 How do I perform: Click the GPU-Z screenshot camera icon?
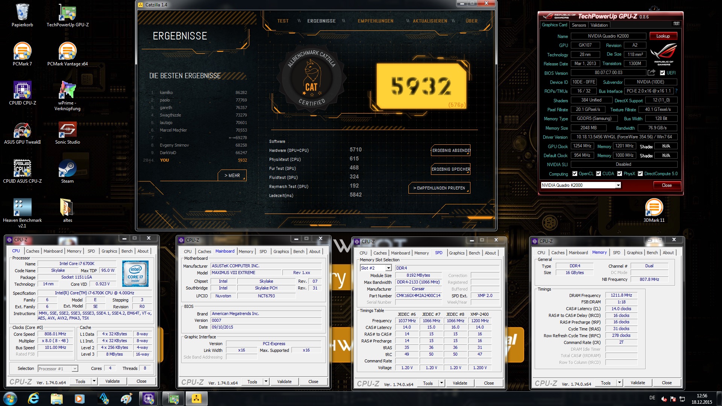tap(676, 24)
